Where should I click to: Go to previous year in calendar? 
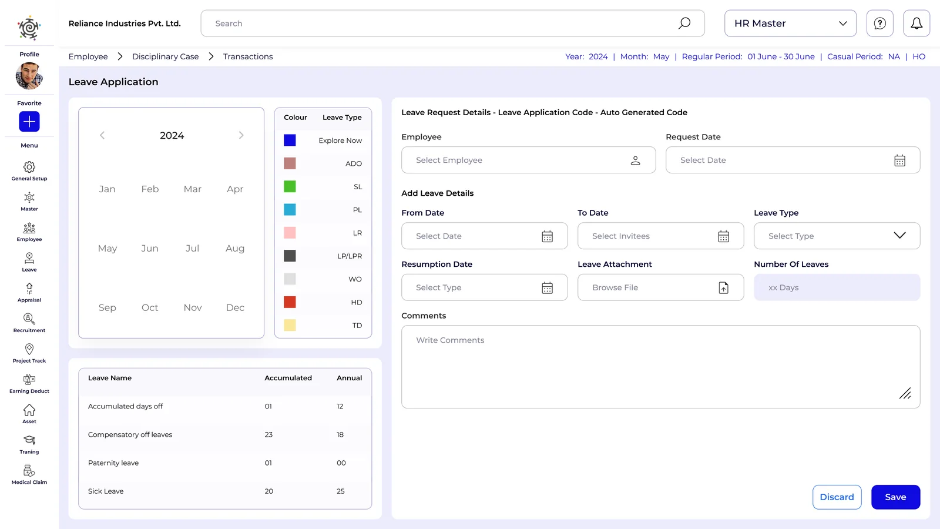coord(102,135)
